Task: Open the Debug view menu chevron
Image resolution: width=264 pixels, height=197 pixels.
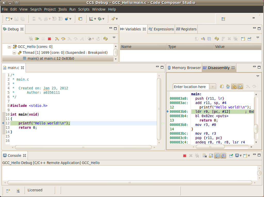Action: tap(114, 38)
